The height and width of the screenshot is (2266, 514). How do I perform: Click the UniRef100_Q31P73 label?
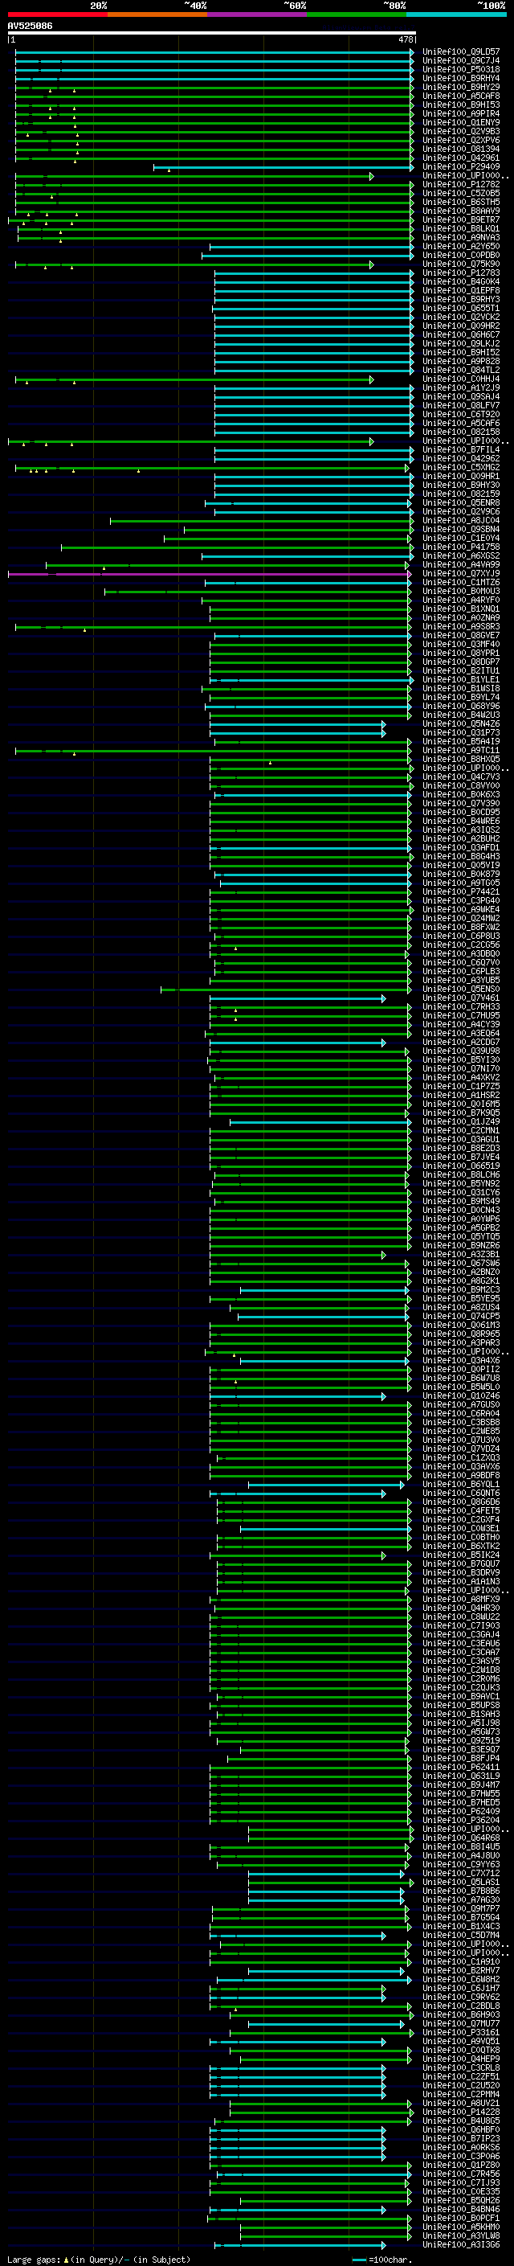coord(460,733)
